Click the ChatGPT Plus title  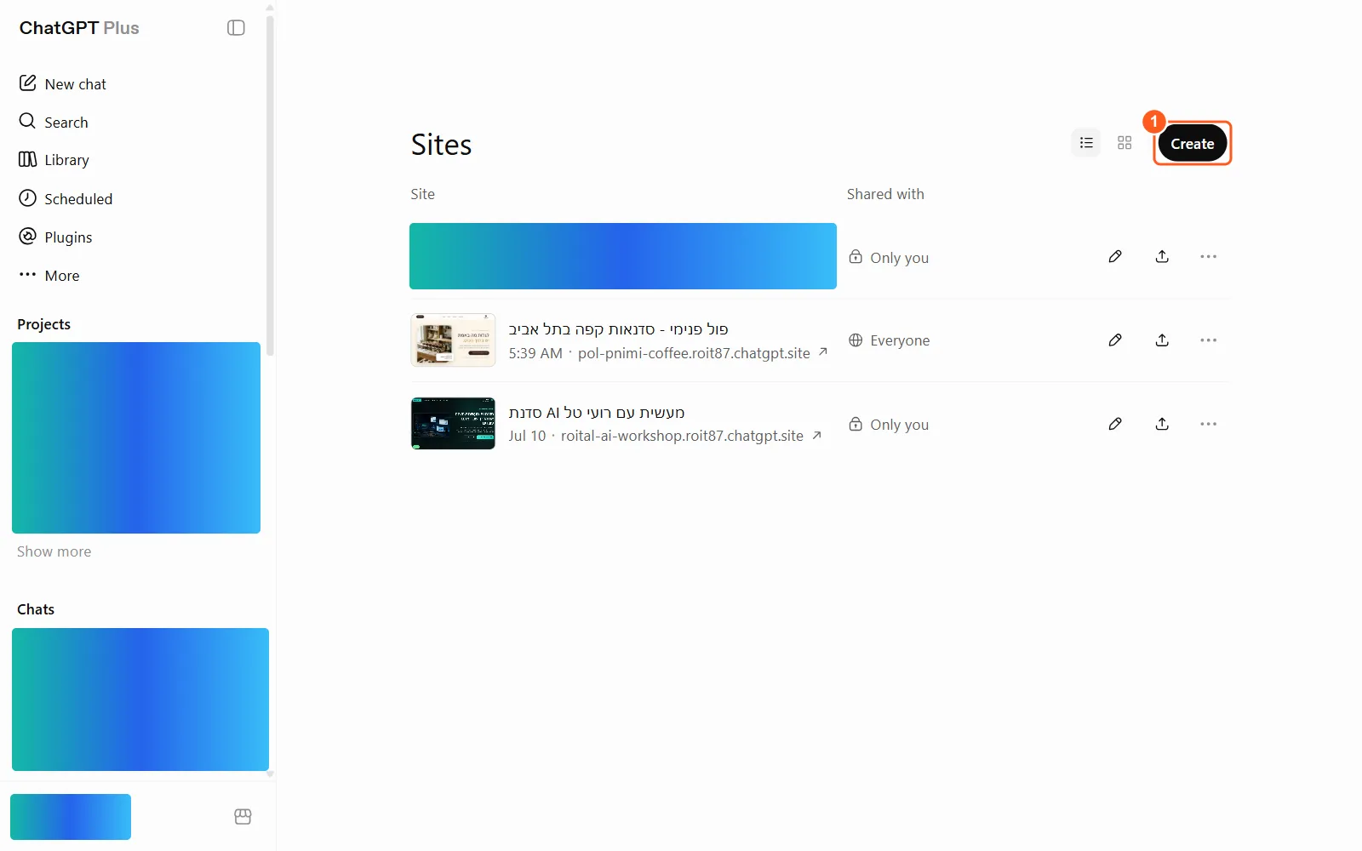click(x=79, y=28)
